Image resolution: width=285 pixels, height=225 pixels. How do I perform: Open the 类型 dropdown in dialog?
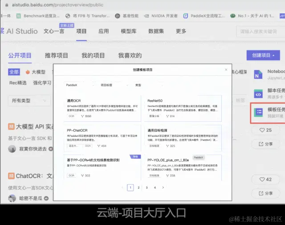149,85
